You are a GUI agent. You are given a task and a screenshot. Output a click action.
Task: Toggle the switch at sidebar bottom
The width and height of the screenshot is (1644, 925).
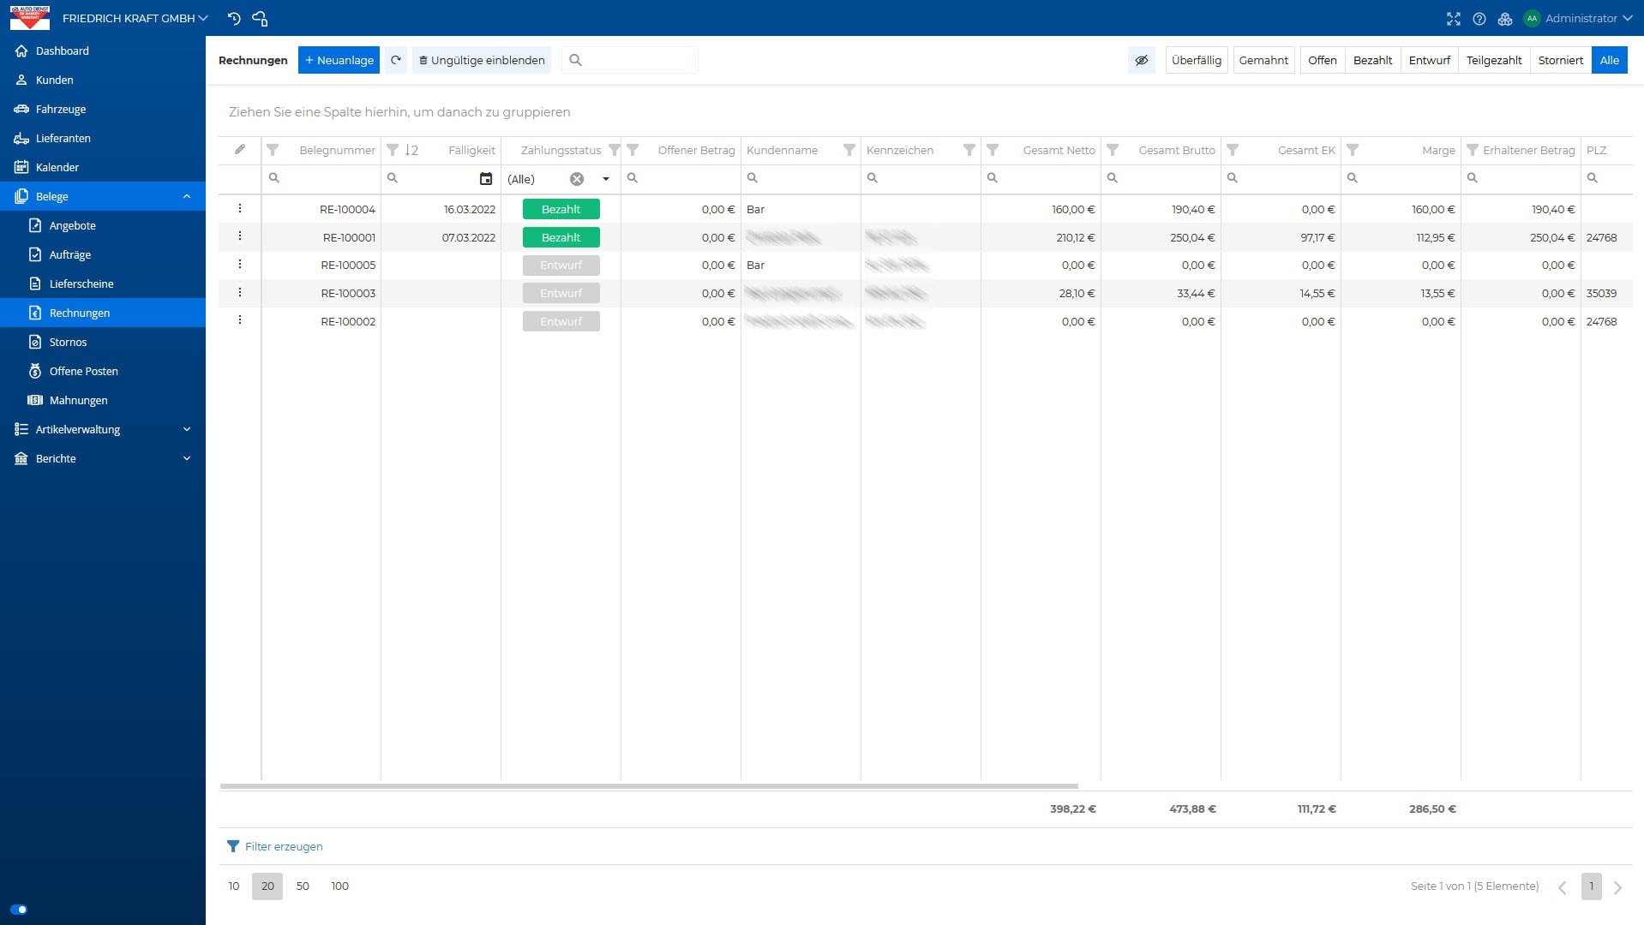pyautogui.click(x=19, y=910)
